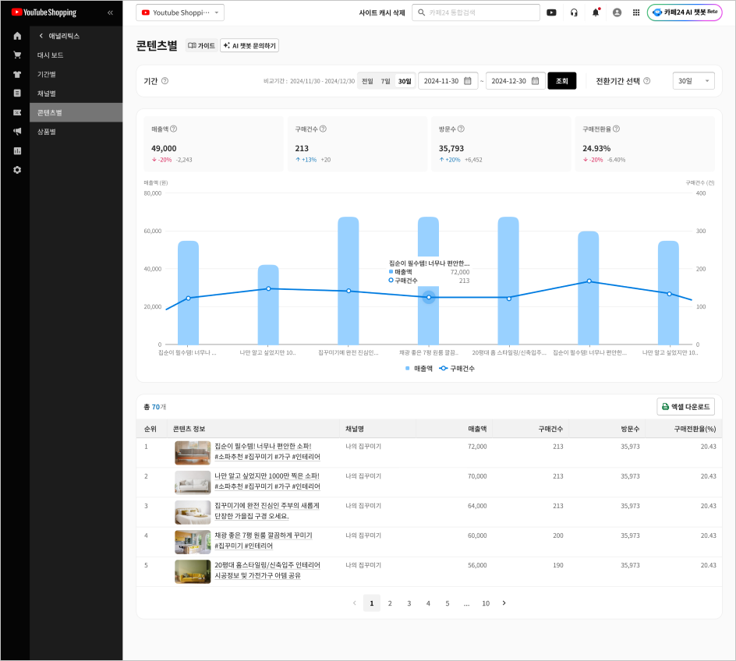Go to the next page with the right chevron
This screenshot has width=736, height=661.
[504, 603]
